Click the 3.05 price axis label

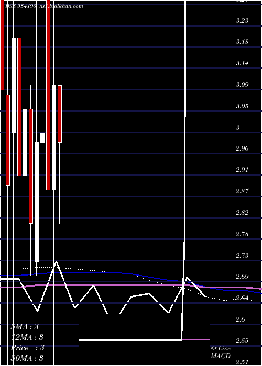coord(242,106)
